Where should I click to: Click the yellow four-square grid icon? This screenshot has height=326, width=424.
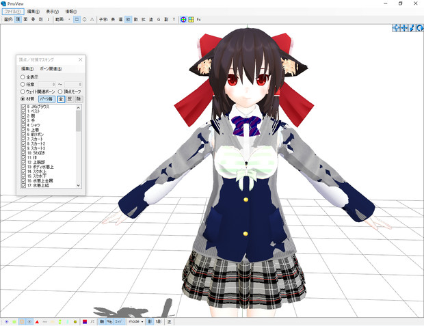pyautogui.click(x=191, y=19)
